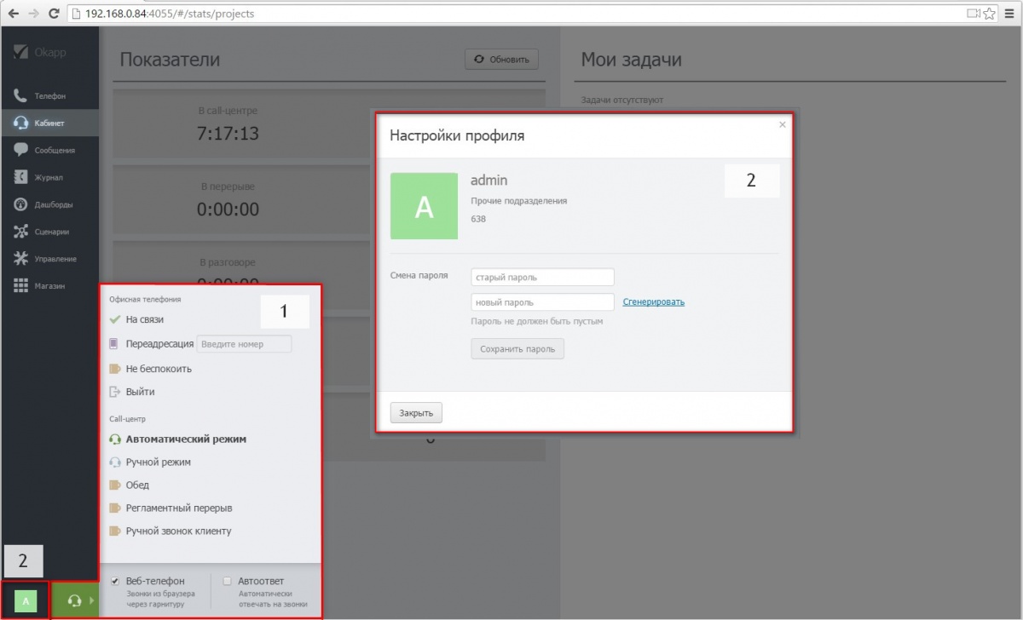Click the старый пароль input field
This screenshot has height=620, width=1023.
(542, 278)
